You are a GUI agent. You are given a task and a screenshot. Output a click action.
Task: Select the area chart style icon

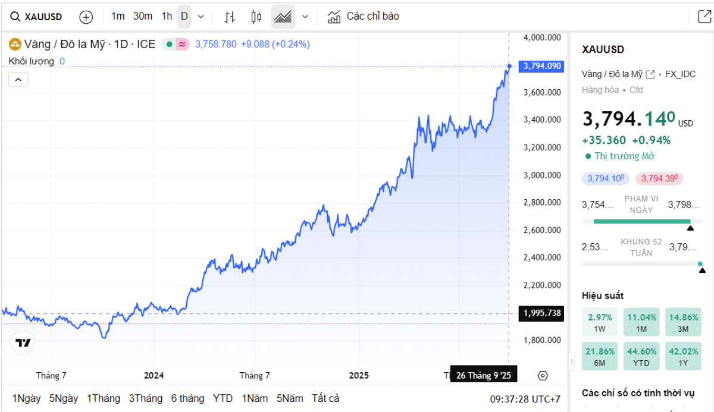283,17
